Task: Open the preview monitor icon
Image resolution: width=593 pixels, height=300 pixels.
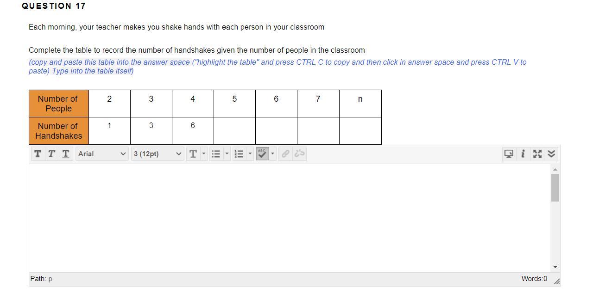Action: click(x=509, y=154)
